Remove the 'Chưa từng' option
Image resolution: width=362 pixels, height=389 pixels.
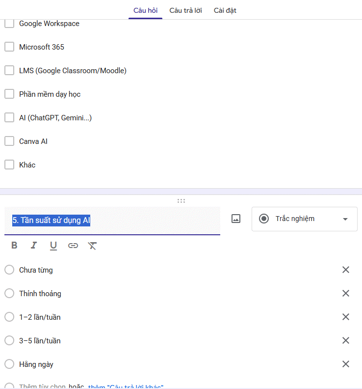tap(346, 270)
